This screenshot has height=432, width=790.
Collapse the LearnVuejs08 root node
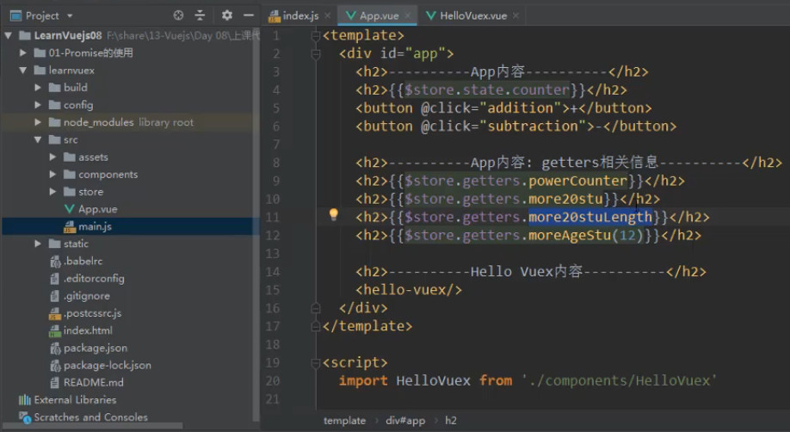9,35
